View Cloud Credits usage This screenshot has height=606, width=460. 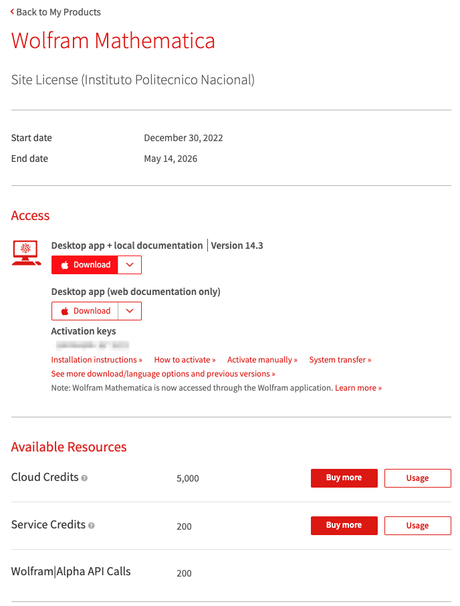pyautogui.click(x=417, y=478)
